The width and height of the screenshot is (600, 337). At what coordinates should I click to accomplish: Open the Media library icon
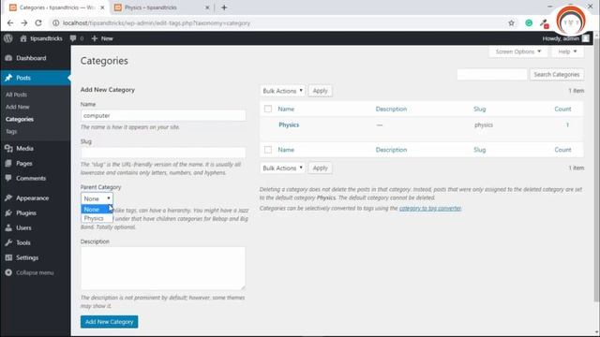(x=8, y=148)
